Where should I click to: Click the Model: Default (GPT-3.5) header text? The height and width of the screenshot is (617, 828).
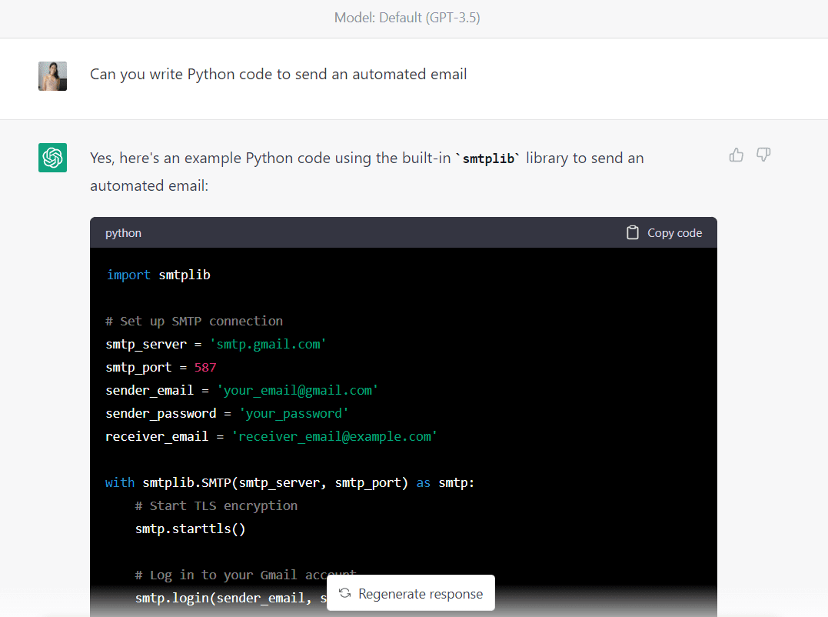pyautogui.click(x=407, y=18)
